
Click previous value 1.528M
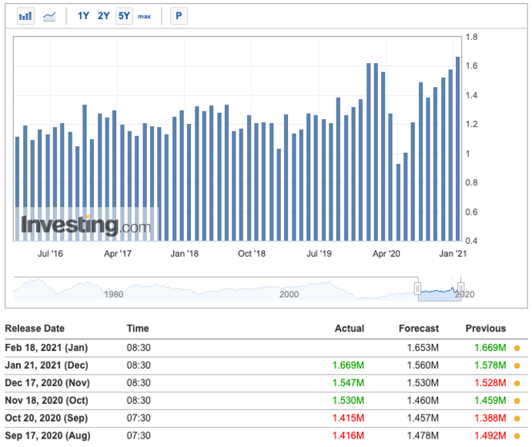[x=490, y=383]
